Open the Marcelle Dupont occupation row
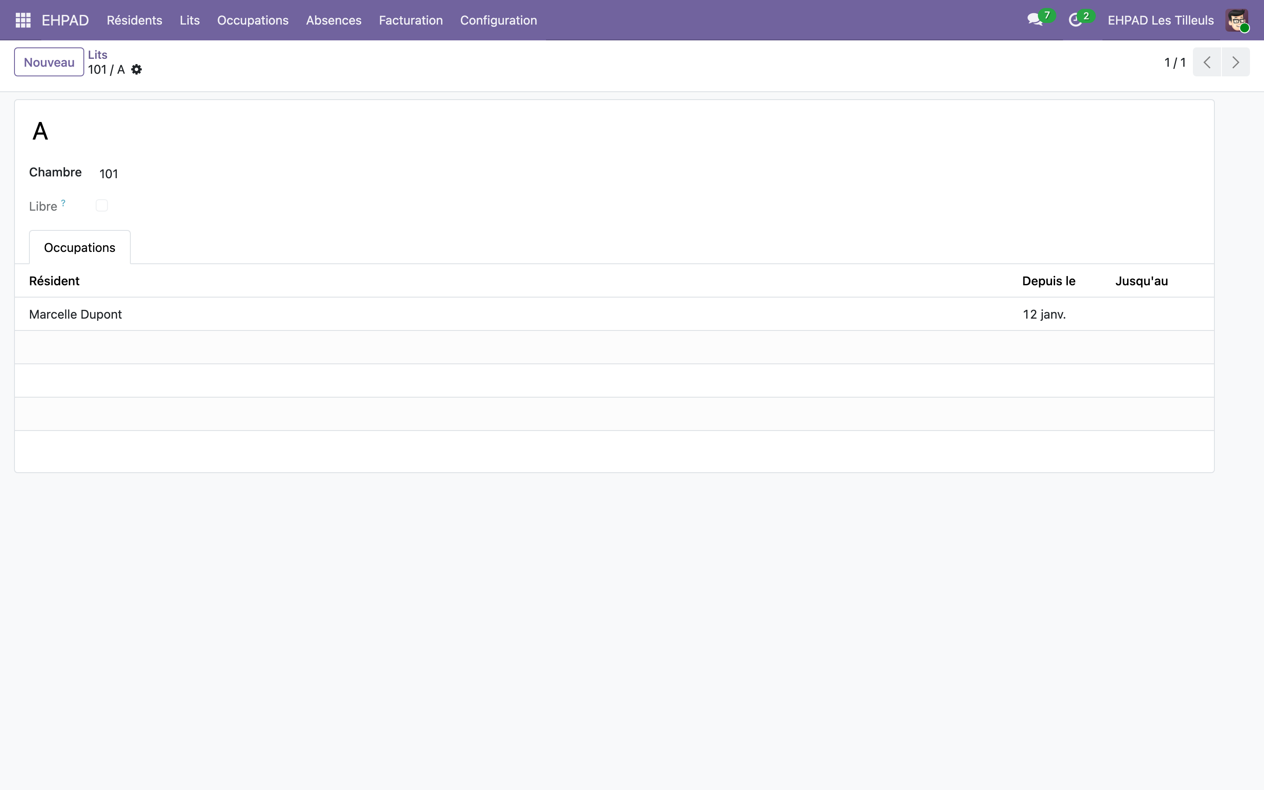The image size is (1264, 790). coord(614,314)
